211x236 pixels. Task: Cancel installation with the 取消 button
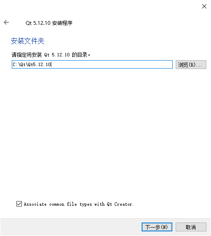191,227
